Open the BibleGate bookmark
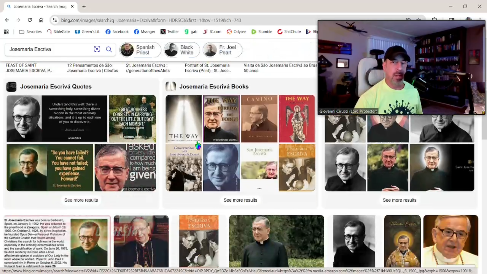This screenshot has height=274, width=487. (x=58, y=32)
